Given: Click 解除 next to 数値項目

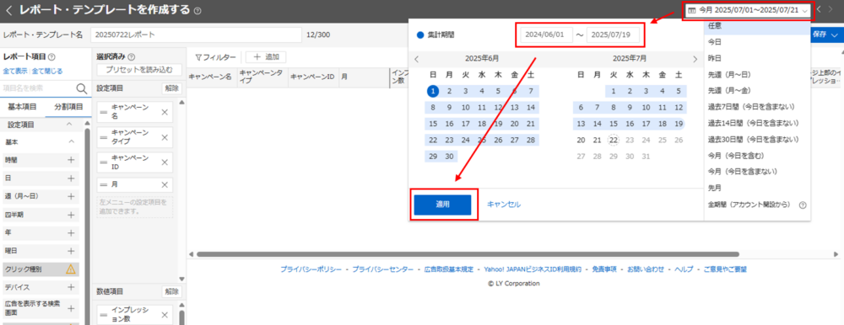Looking at the screenshot, I should pos(171,291).
